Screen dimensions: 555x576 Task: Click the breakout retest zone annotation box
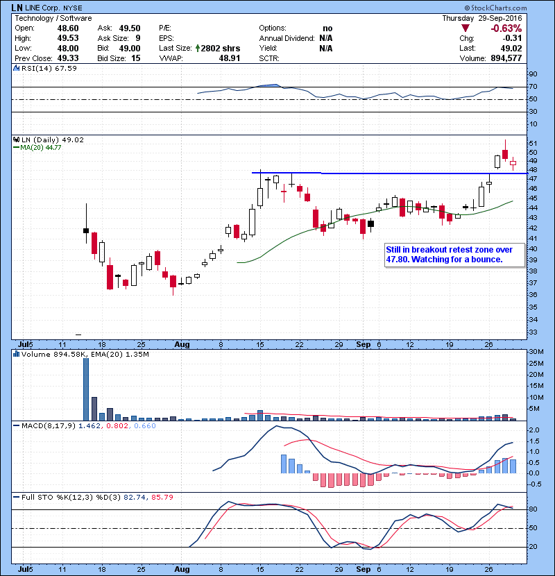pos(454,255)
